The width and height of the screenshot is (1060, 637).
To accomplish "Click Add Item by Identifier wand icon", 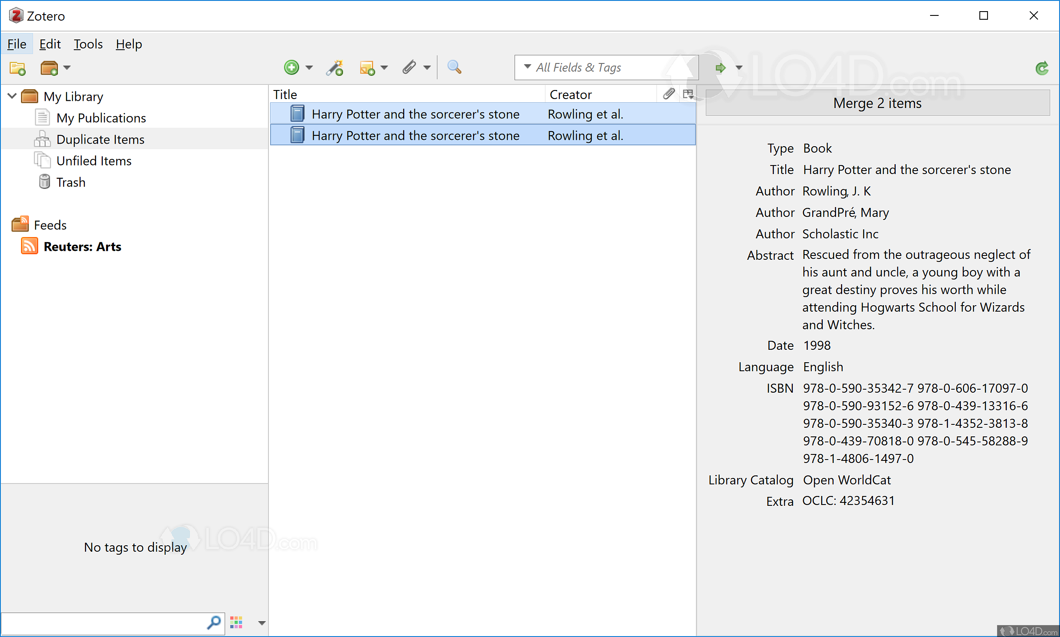I will pyautogui.click(x=334, y=68).
